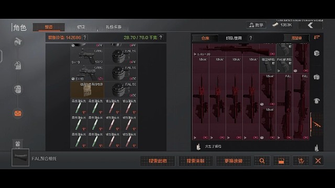
Task: Click the share export icon in bottom bar
Action: 301,161
